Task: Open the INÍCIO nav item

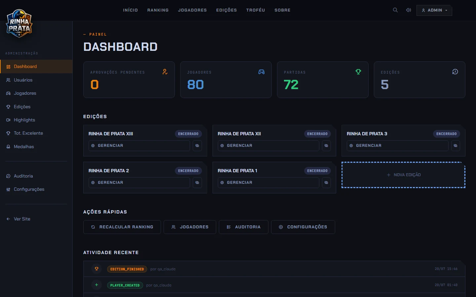Action: coord(130,10)
